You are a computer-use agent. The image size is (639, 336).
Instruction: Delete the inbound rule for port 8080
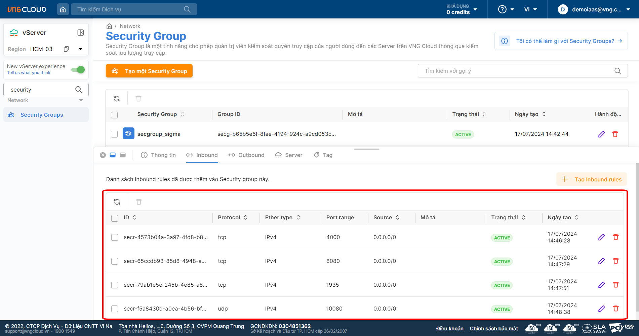coord(615,261)
